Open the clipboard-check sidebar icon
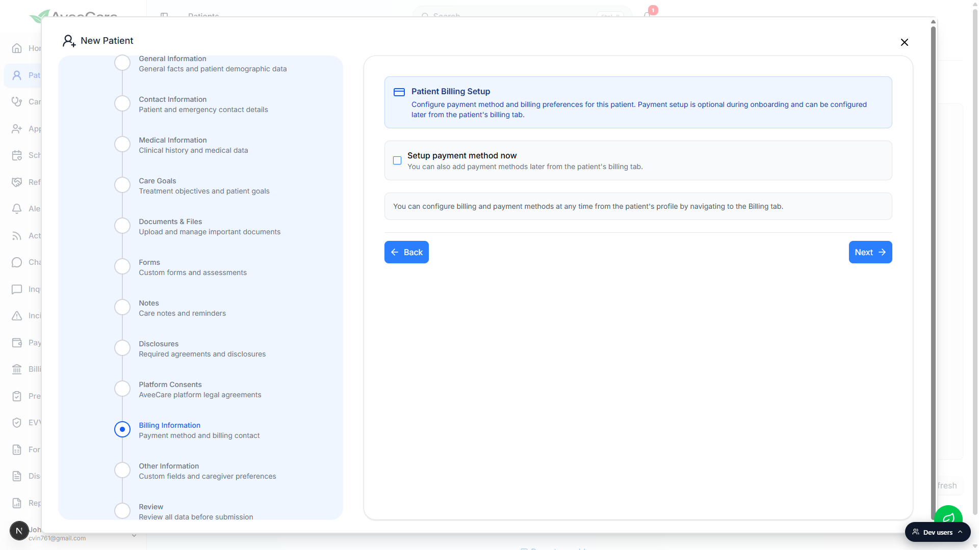 17,396
